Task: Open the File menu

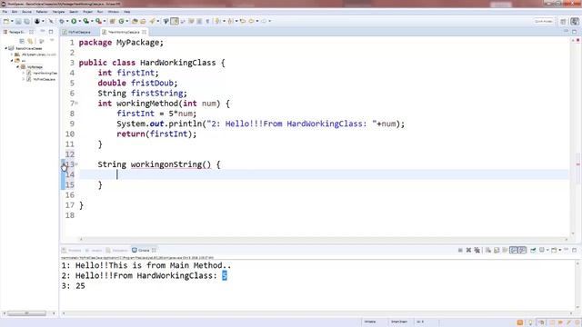Action: [x=5, y=12]
